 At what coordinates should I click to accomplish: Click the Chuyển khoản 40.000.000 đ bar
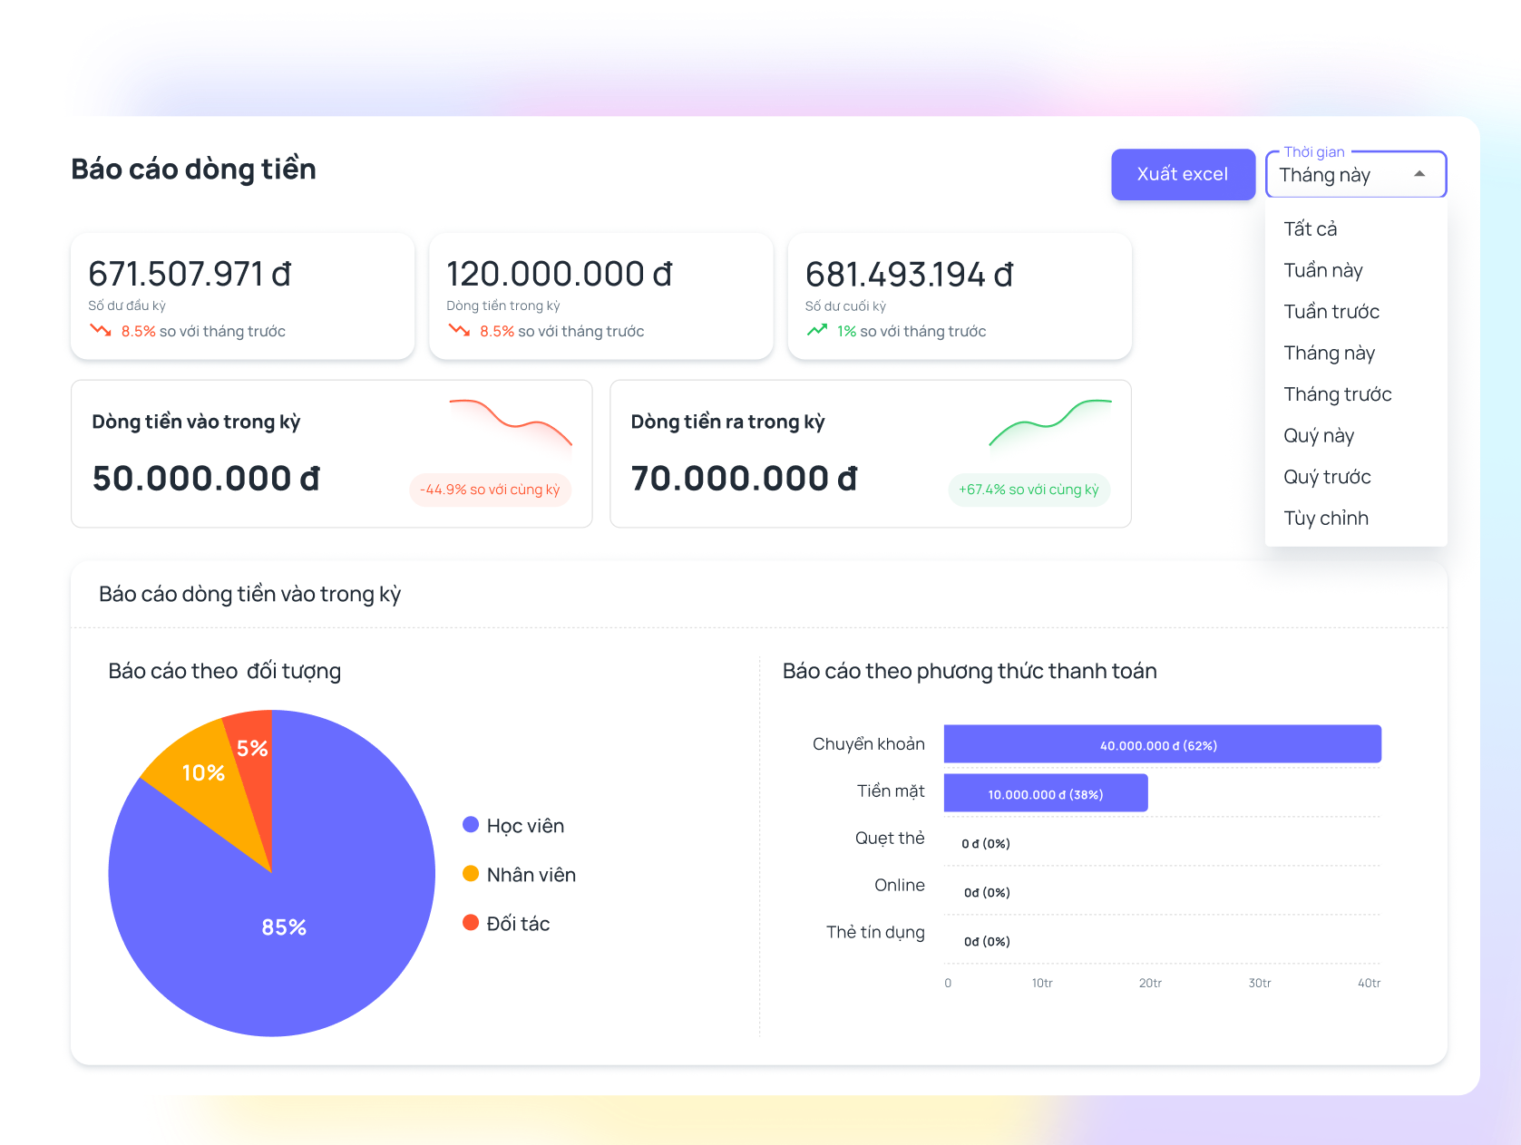tap(1161, 744)
